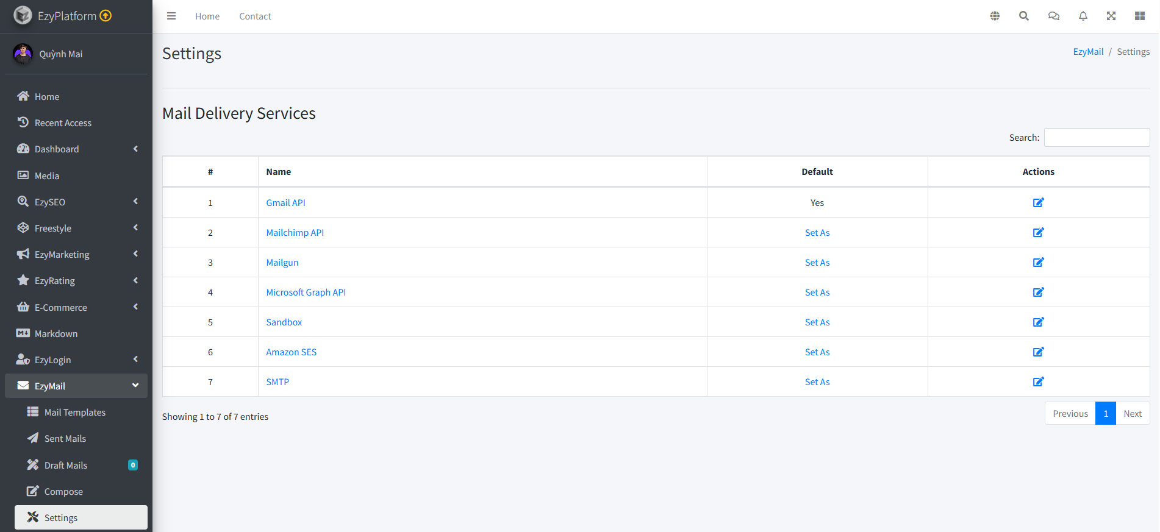
Task: Open the SMTP link
Action: (x=277, y=382)
